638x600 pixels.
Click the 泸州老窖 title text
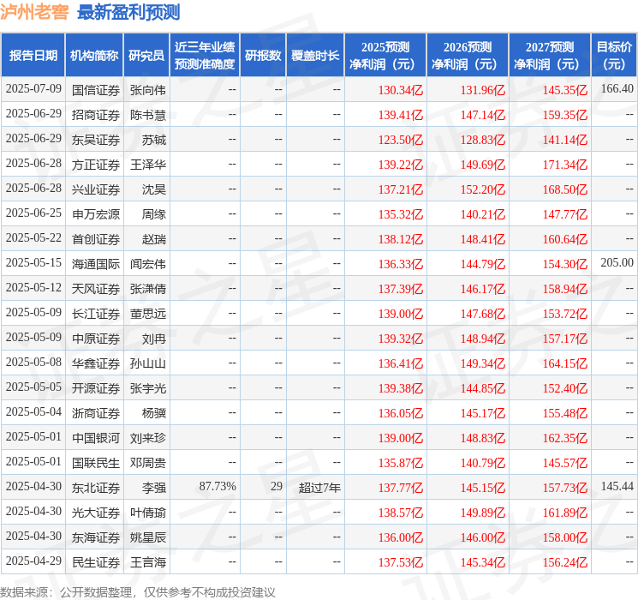34,12
